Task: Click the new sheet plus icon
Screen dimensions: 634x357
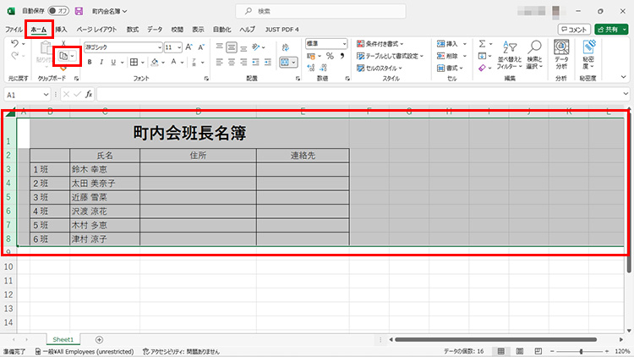Action: click(x=99, y=339)
